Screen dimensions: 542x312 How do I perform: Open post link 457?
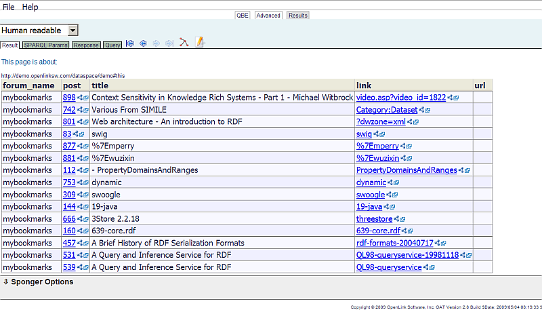[69, 243]
